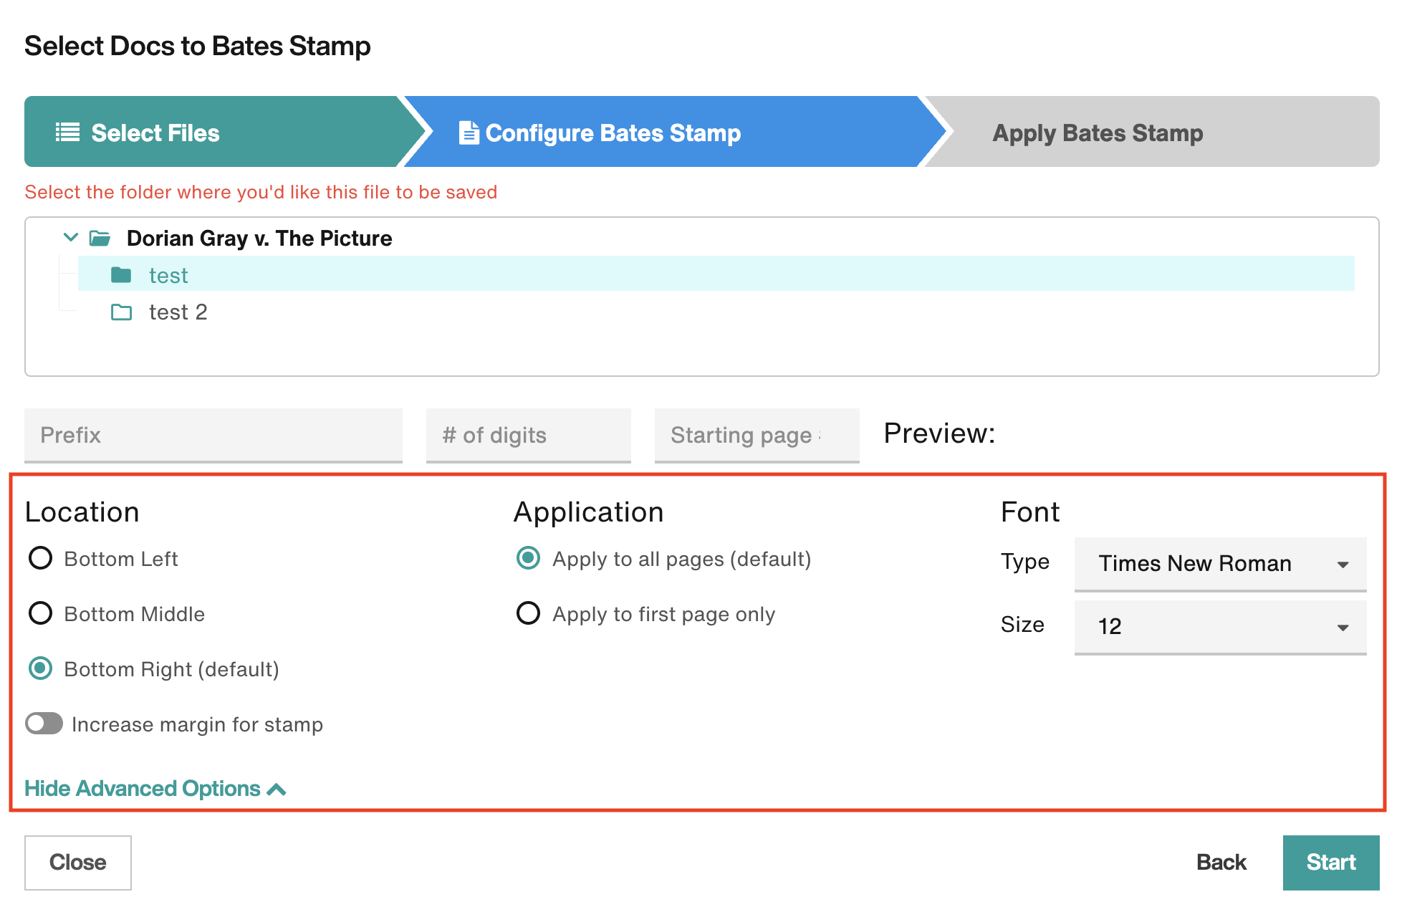Select Bottom Right (default) radio button

point(41,668)
